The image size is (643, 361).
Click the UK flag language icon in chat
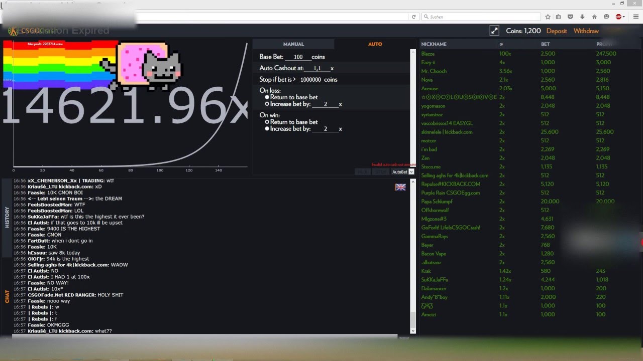click(400, 187)
